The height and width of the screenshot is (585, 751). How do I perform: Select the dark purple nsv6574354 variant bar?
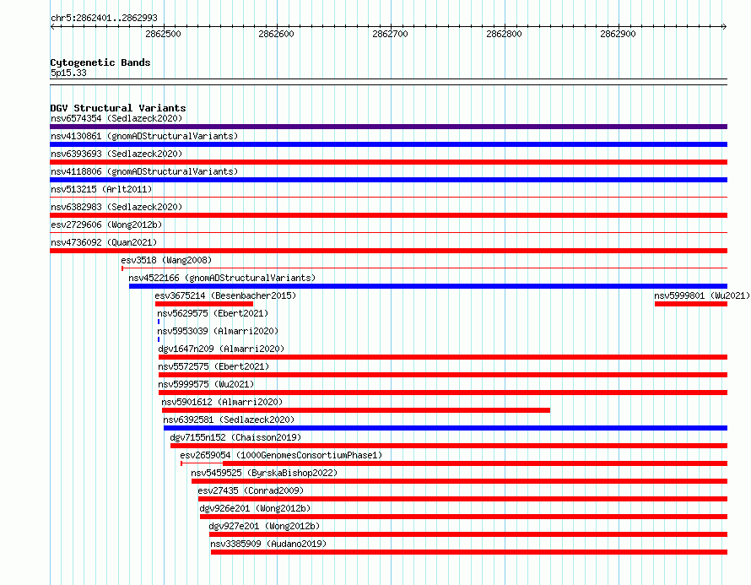[x=388, y=127]
